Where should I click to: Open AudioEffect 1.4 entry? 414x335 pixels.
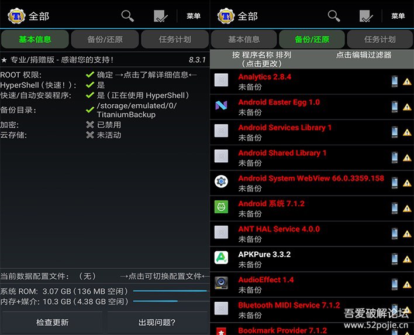tap(312, 285)
